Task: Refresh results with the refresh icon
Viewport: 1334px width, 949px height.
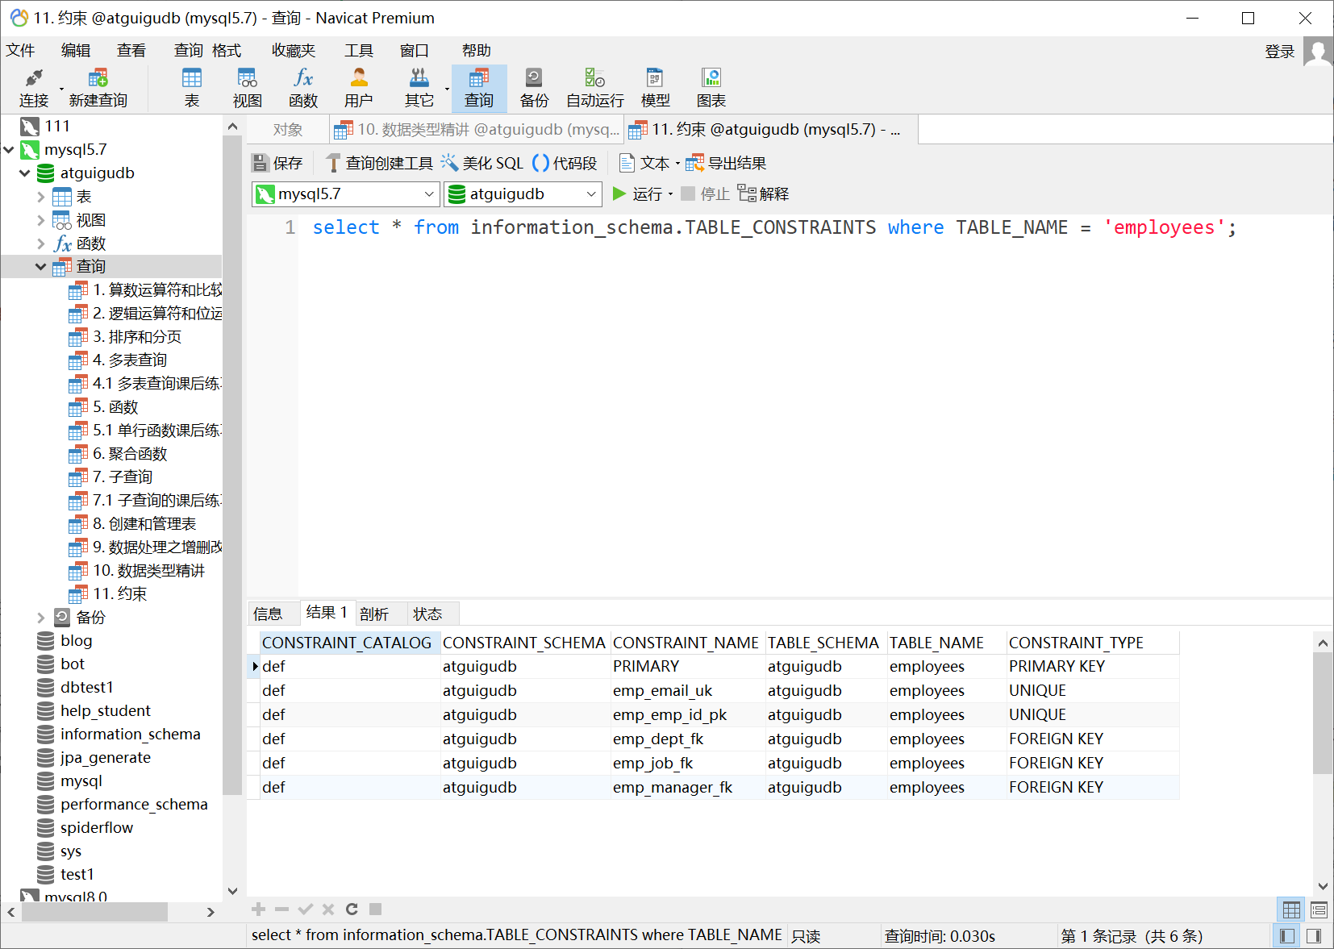Action: 352,909
